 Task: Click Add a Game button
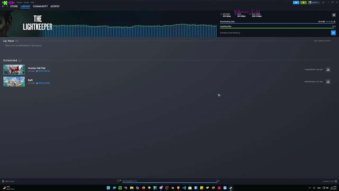pos(8,181)
